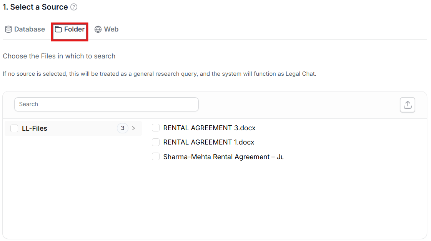Tick the LL-Files folder checkbox
The height and width of the screenshot is (241, 431).
click(14, 128)
